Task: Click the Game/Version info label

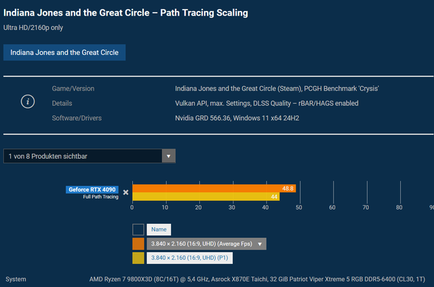Action: [x=73, y=89]
